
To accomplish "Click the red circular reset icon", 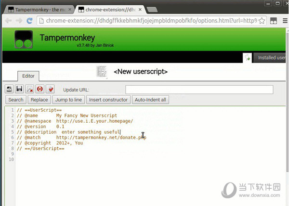I will tap(40, 89).
